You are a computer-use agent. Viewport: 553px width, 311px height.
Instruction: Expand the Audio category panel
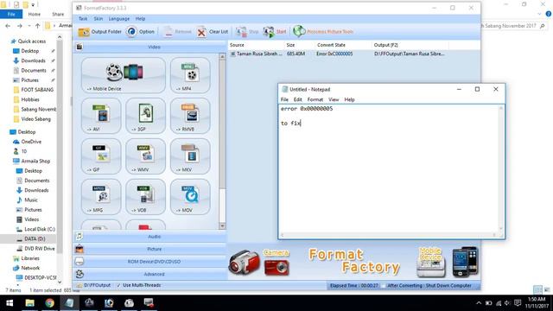pyautogui.click(x=149, y=237)
